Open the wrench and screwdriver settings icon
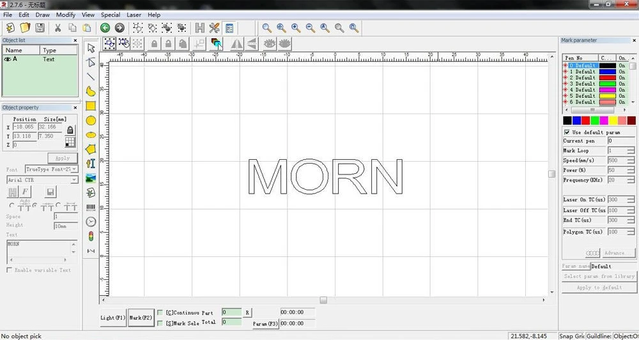639x340 pixels. pyautogui.click(x=214, y=27)
